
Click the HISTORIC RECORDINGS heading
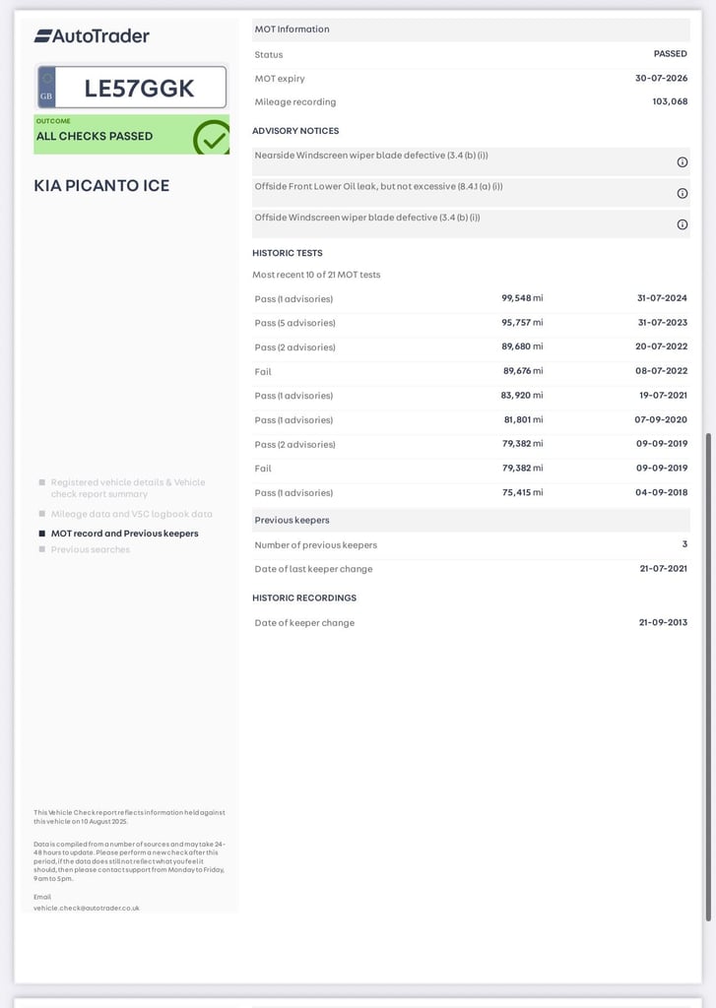pyautogui.click(x=304, y=598)
